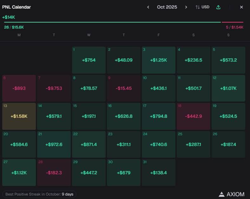250x199 pixels.
Task: Close the PNL Calendar panel
Action: click(x=241, y=7)
